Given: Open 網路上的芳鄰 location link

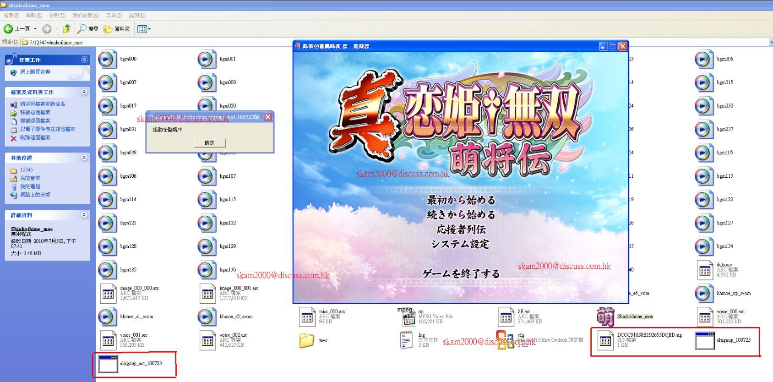Looking at the screenshot, I should click(35, 195).
